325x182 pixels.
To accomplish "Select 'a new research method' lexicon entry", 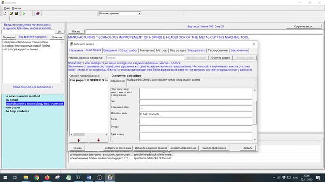I will click(23, 96).
